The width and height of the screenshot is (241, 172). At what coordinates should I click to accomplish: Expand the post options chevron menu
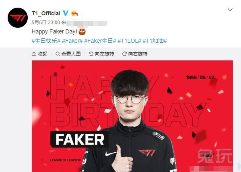pos(230,10)
